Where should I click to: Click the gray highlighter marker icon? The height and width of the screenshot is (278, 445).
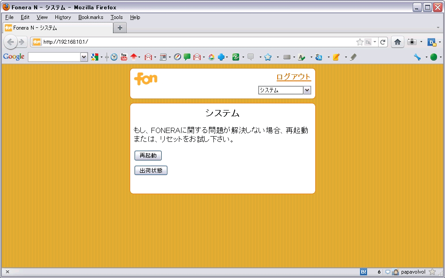pos(353,57)
